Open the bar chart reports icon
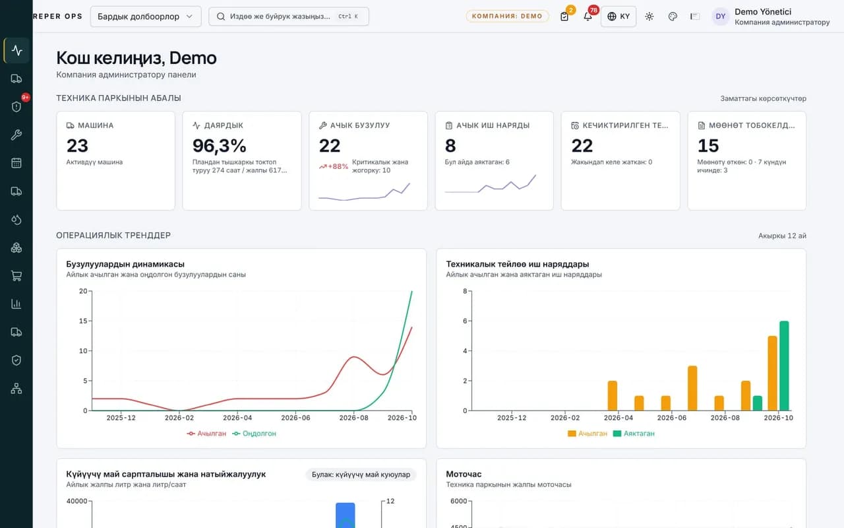Viewport: 844px width, 528px height. pos(16,304)
